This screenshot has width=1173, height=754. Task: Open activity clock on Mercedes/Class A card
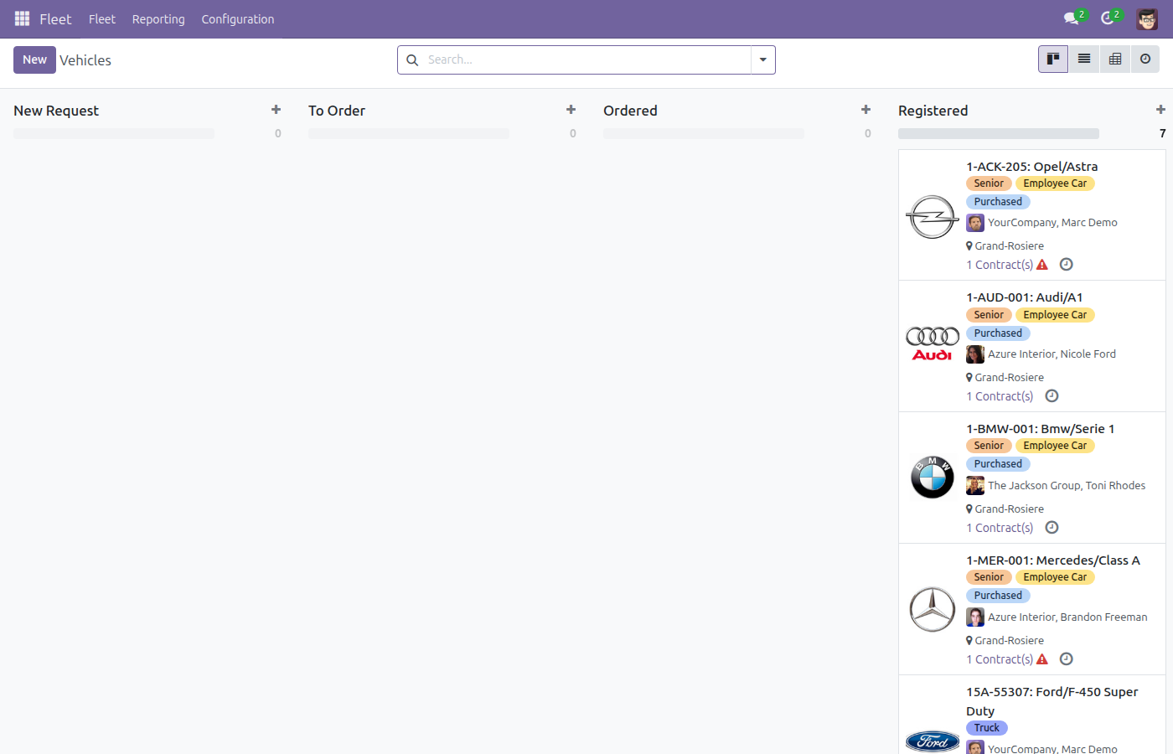[1067, 659]
